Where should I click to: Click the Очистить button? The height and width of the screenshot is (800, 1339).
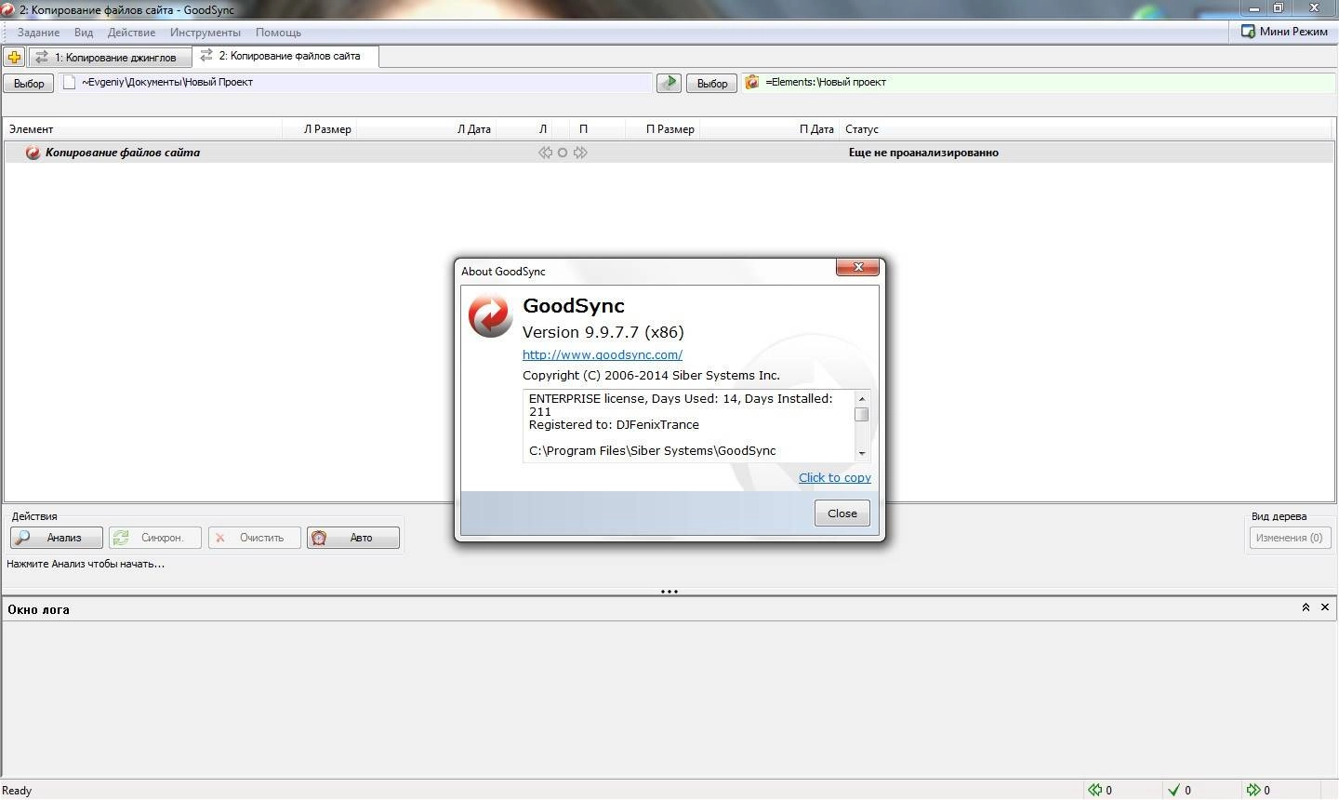[x=255, y=538]
